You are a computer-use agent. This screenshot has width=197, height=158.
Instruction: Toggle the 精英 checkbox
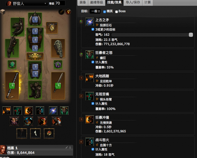[104, 12]
